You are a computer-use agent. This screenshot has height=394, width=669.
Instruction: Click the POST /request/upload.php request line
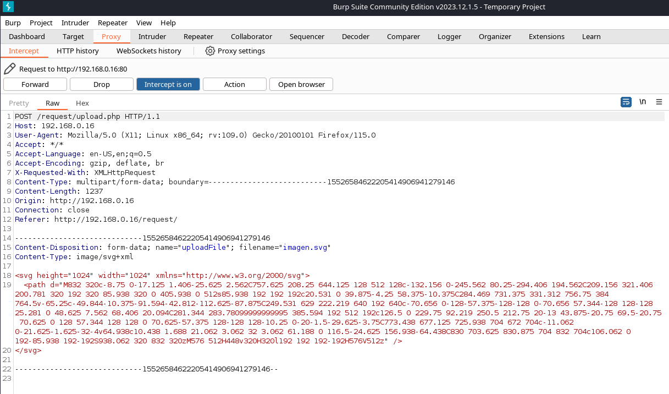87,116
